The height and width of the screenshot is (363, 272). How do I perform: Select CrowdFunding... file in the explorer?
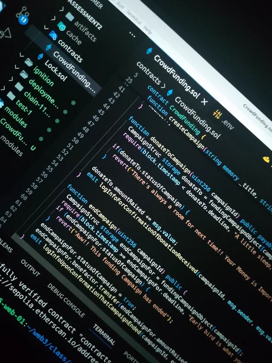coord(75,72)
